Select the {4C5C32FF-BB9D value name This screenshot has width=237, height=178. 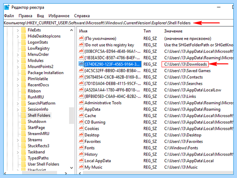coord(113,70)
